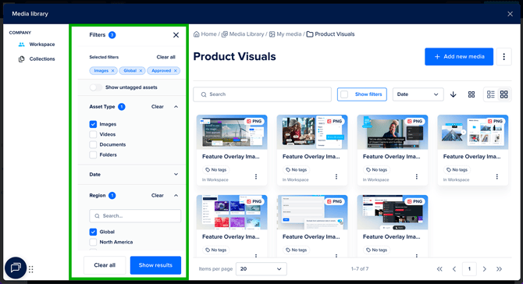This screenshot has width=523, height=284.
Task: Open options menu on people at table card
Action: (336, 176)
